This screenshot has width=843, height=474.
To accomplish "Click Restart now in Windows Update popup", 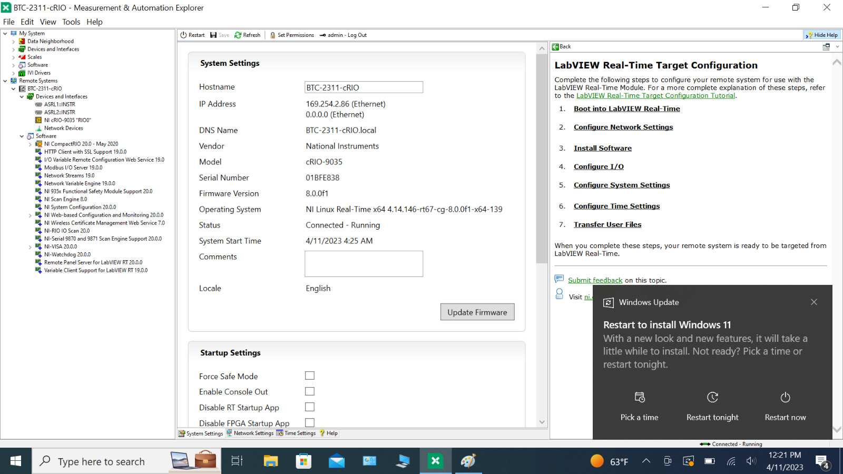I will (x=785, y=407).
